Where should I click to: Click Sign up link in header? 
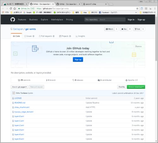click(141, 20)
